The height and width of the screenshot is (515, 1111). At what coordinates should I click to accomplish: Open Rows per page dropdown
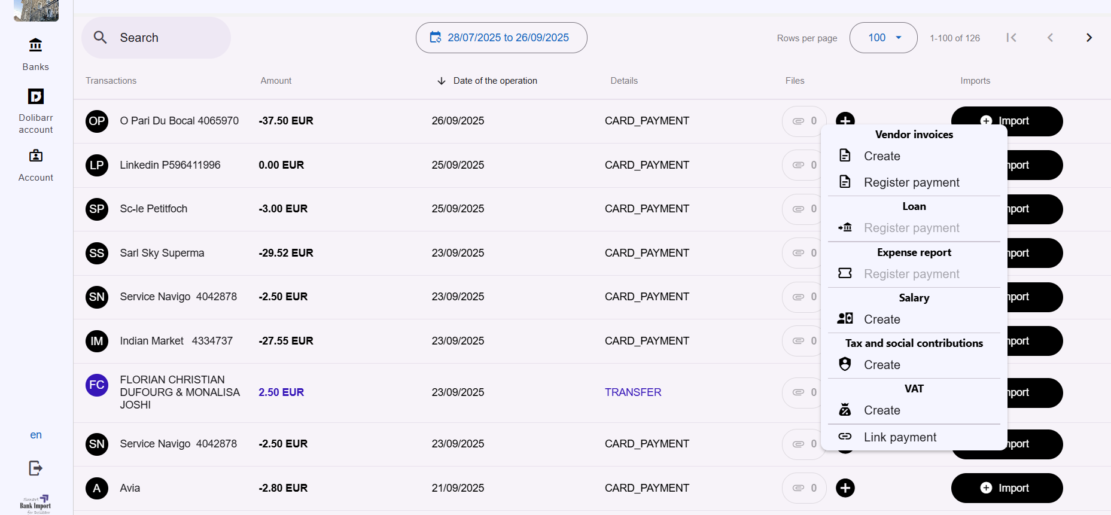click(x=883, y=38)
